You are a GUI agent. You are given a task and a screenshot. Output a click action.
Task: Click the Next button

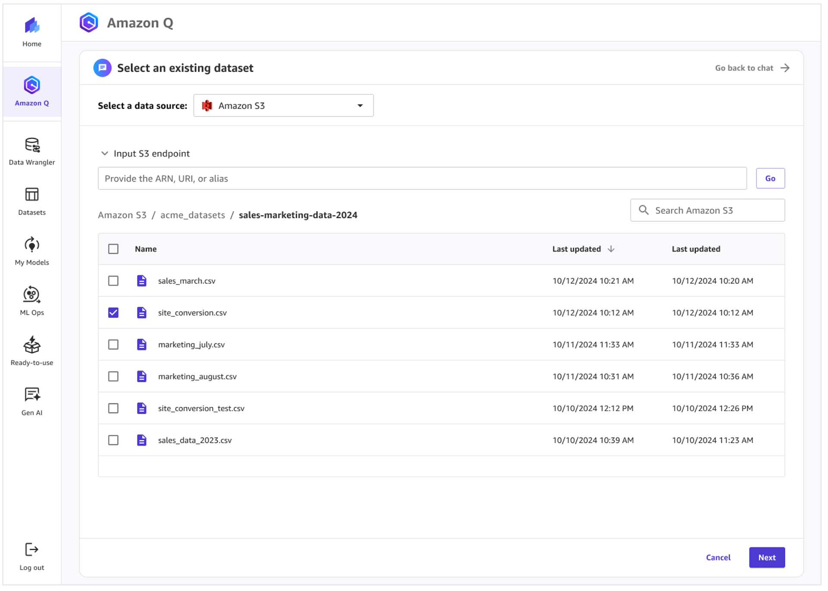coord(767,557)
